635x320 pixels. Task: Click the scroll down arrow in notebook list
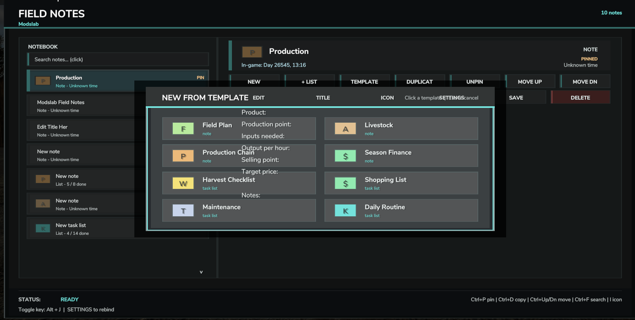click(201, 272)
